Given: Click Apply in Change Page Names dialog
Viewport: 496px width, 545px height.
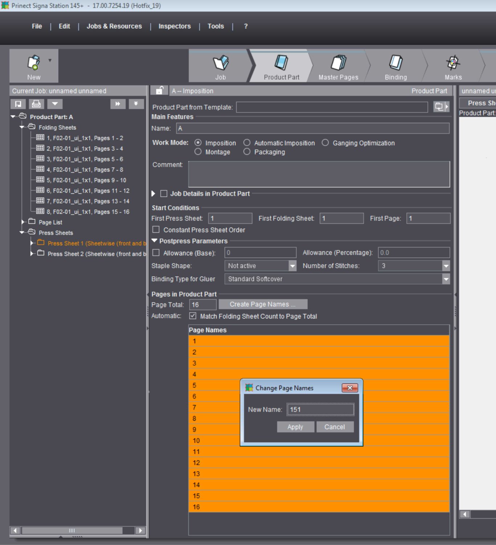Looking at the screenshot, I should tap(295, 427).
